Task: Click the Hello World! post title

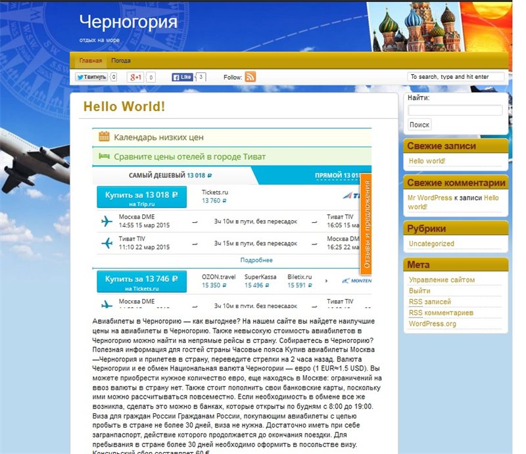Action: (124, 106)
